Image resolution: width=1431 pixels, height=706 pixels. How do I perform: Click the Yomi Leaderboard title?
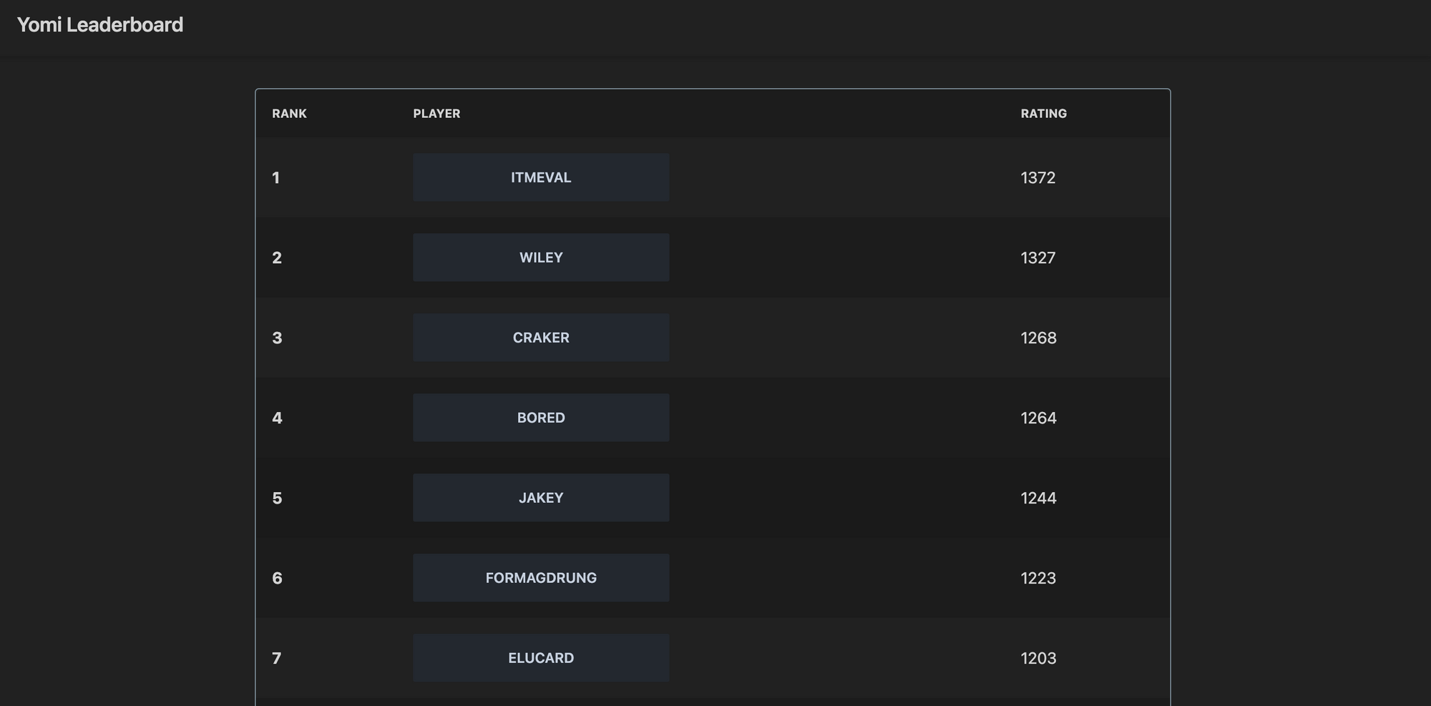[100, 25]
